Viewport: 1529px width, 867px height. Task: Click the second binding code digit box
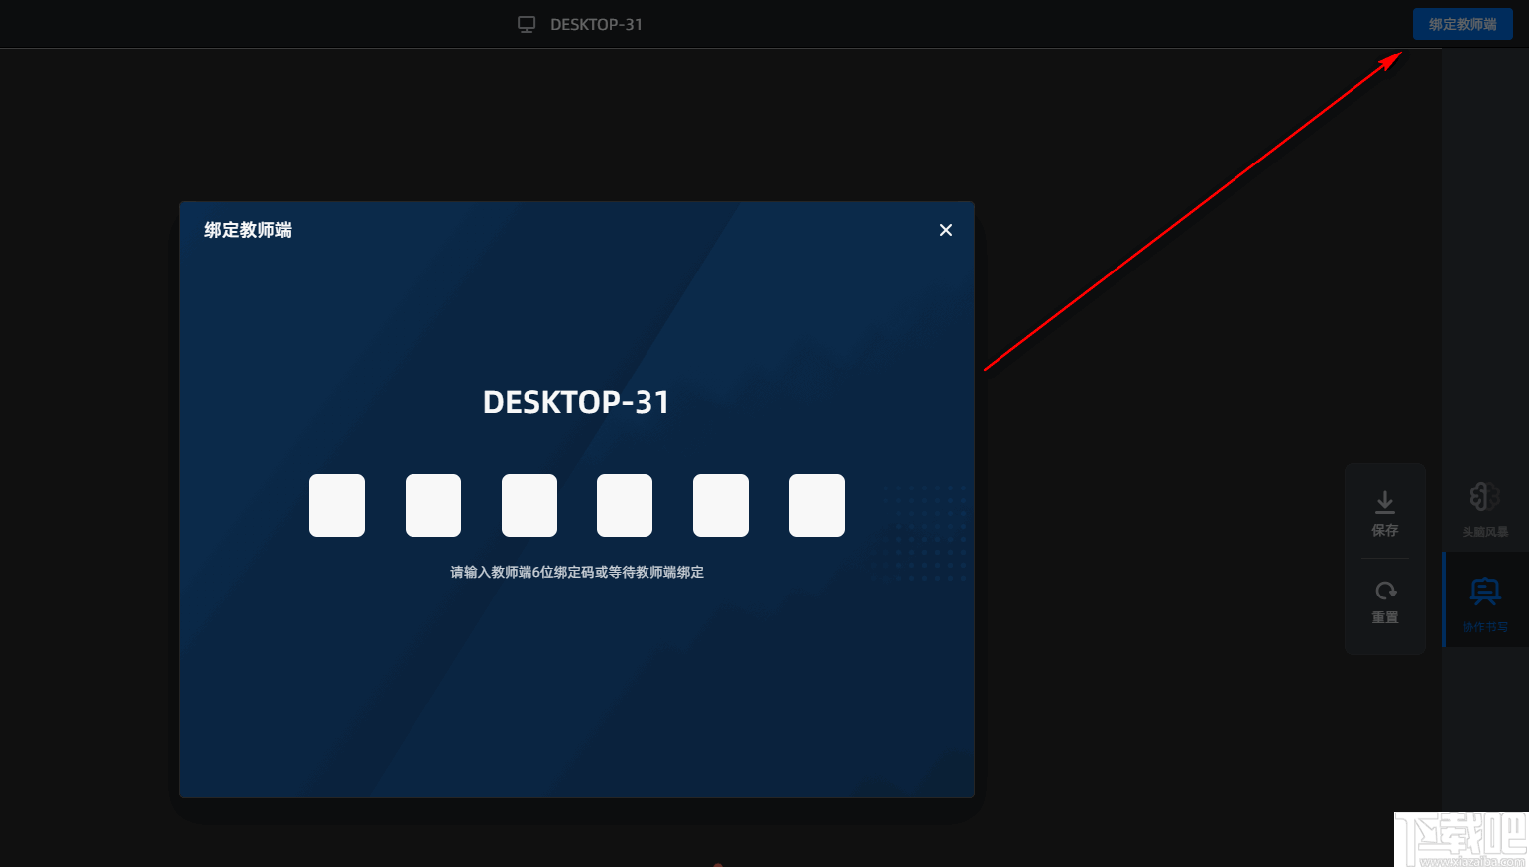[x=433, y=505]
